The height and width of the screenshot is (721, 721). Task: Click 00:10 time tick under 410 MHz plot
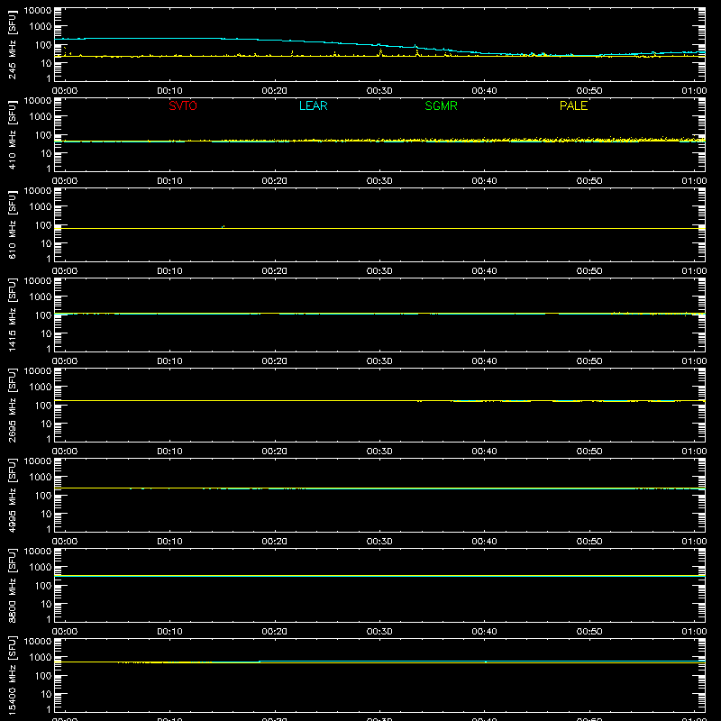point(169,181)
